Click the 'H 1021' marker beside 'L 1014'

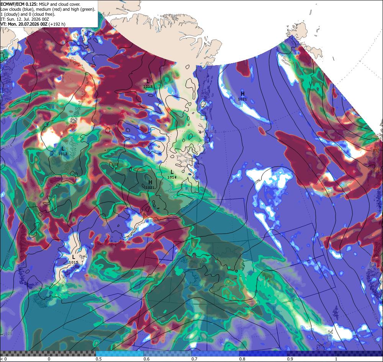150,184
